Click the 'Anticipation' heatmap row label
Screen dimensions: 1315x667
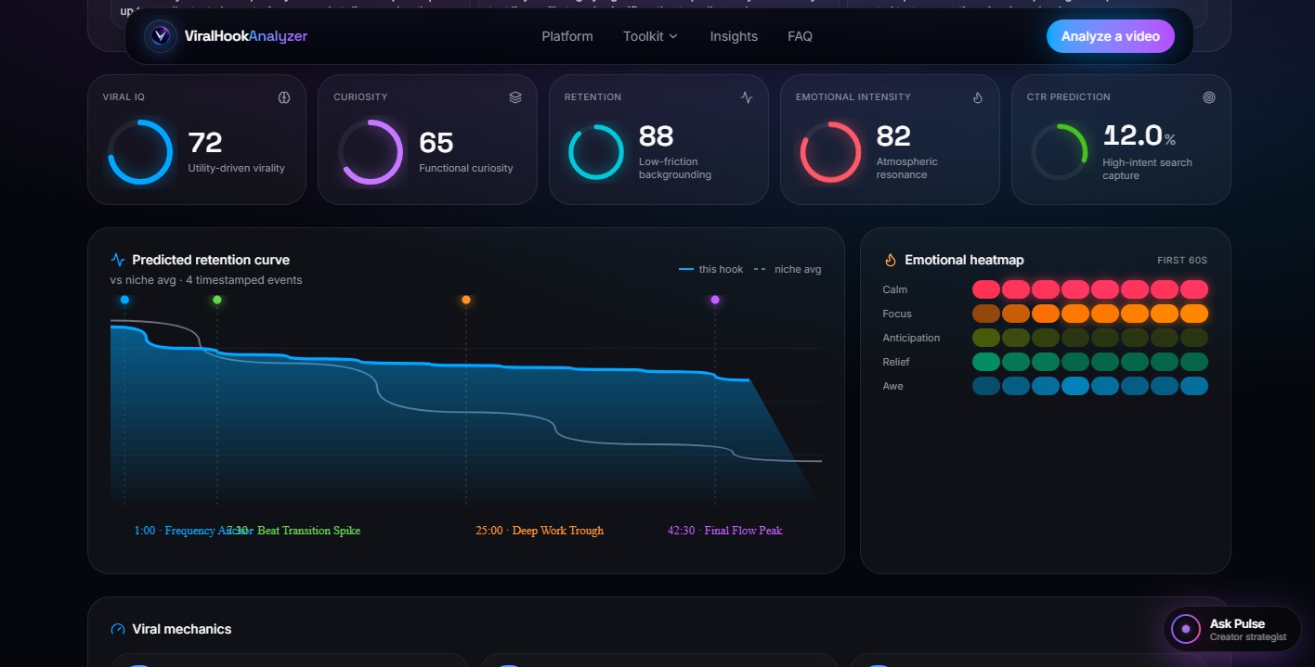pyautogui.click(x=911, y=338)
